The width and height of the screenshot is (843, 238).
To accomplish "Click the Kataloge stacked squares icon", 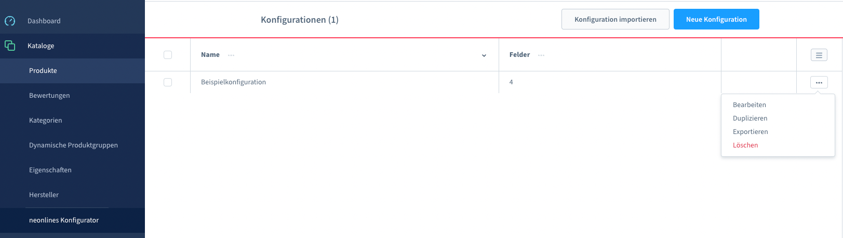I will (x=10, y=46).
